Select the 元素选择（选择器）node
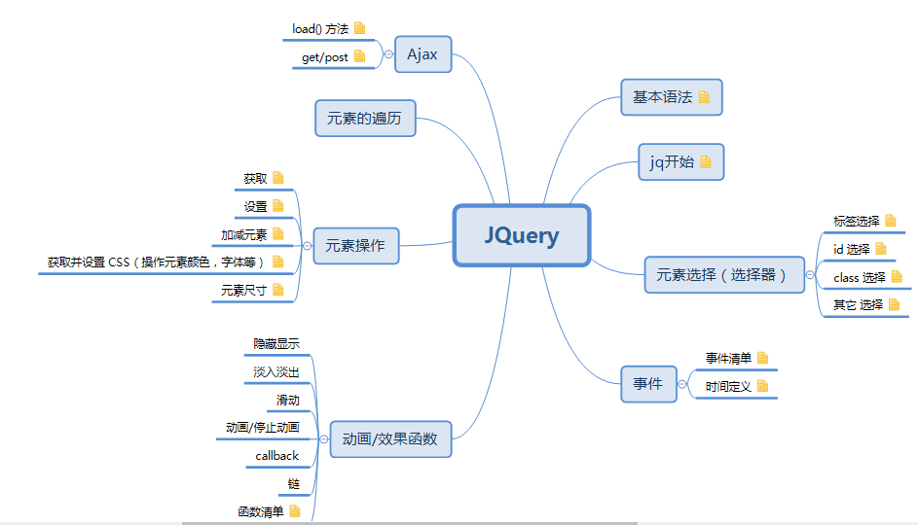 coord(724,275)
